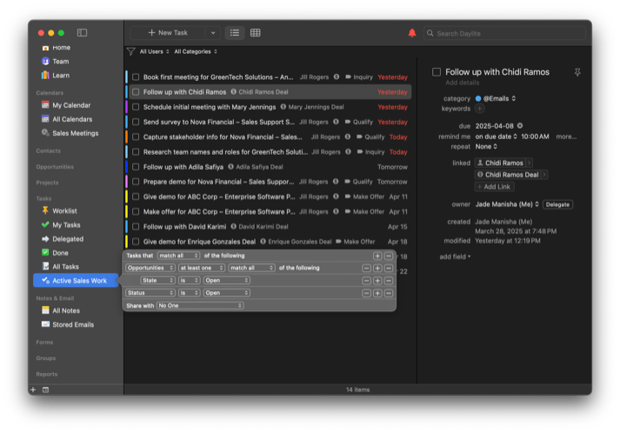Viewport: 620px width, 433px height.
Task: Click the filter funnel icon
Action: click(131, 51)
